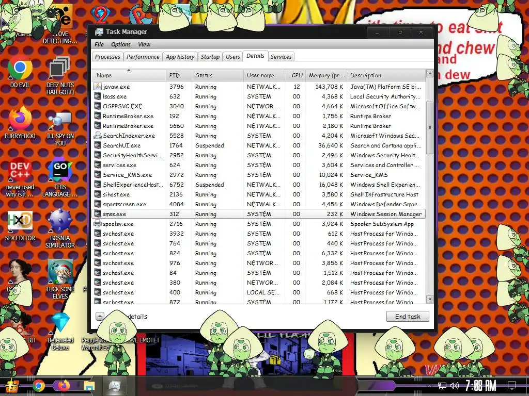Open the notification center icon
This screenshot has width=529, height=396.
(512, 386)
